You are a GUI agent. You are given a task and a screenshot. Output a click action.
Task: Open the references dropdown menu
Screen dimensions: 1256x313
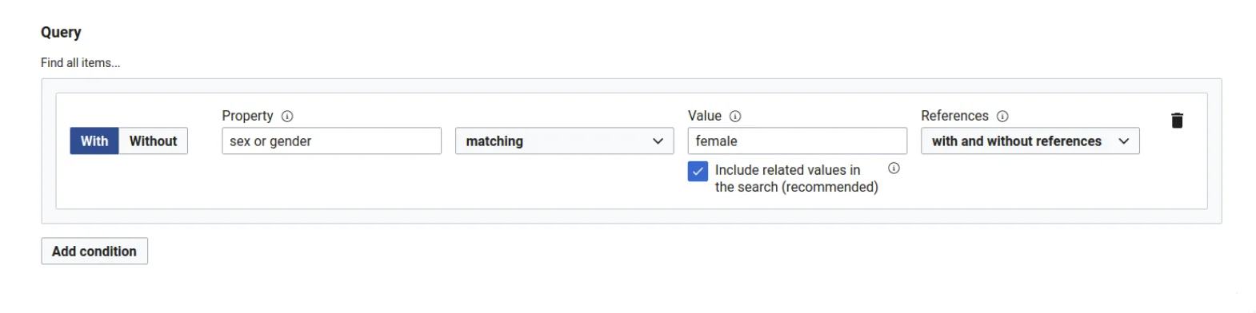pyautogui.click(x=1030, y=141)
